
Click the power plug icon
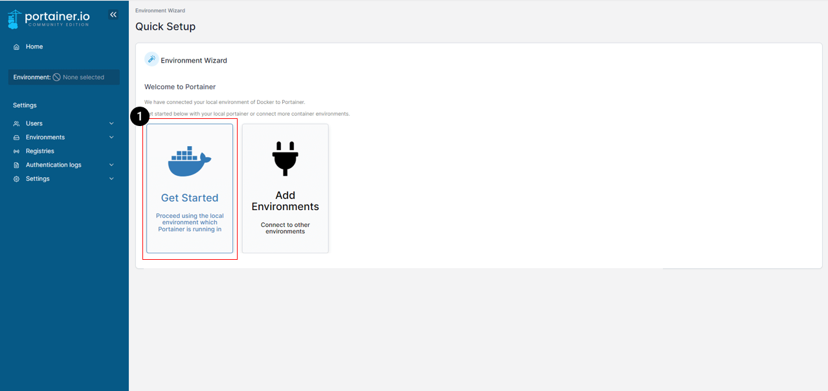tap(285, 158)
